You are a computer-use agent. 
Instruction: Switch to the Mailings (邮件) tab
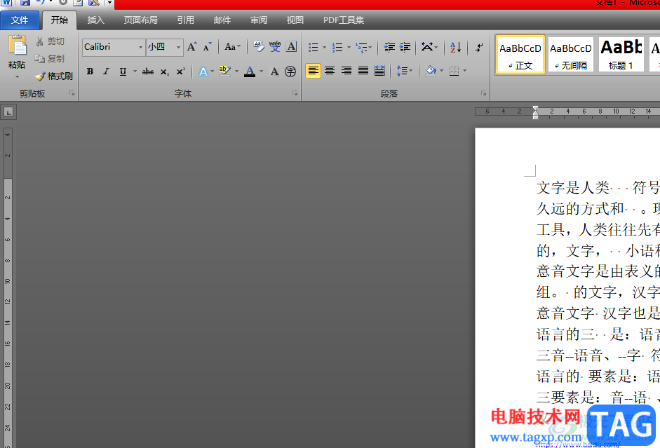coord(222,20)
